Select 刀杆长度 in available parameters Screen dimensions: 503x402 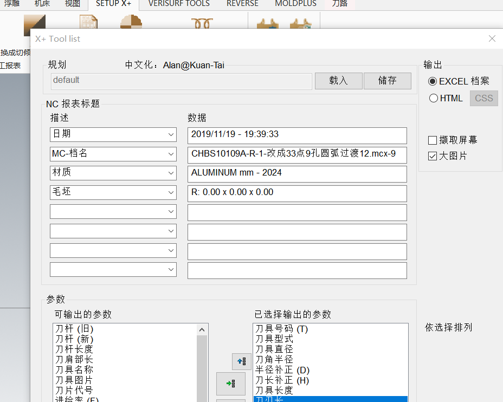(74, 349)
